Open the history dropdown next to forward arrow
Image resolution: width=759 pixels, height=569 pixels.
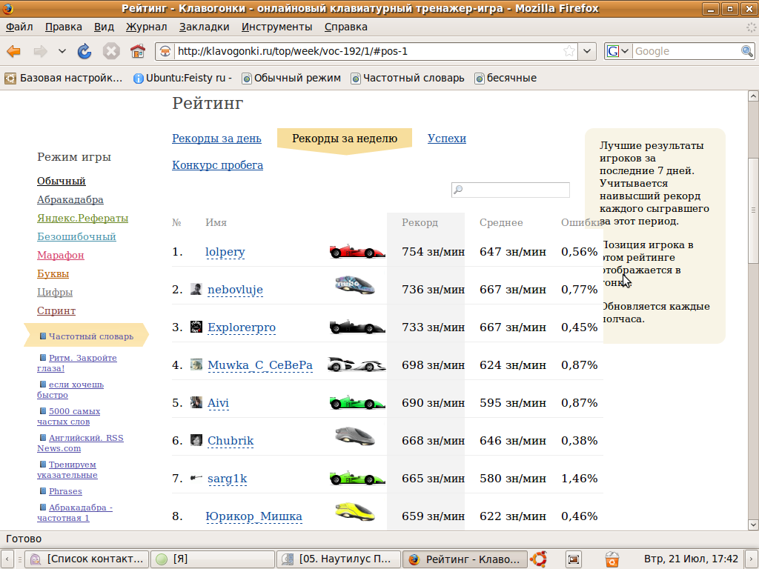coord(62,51)
